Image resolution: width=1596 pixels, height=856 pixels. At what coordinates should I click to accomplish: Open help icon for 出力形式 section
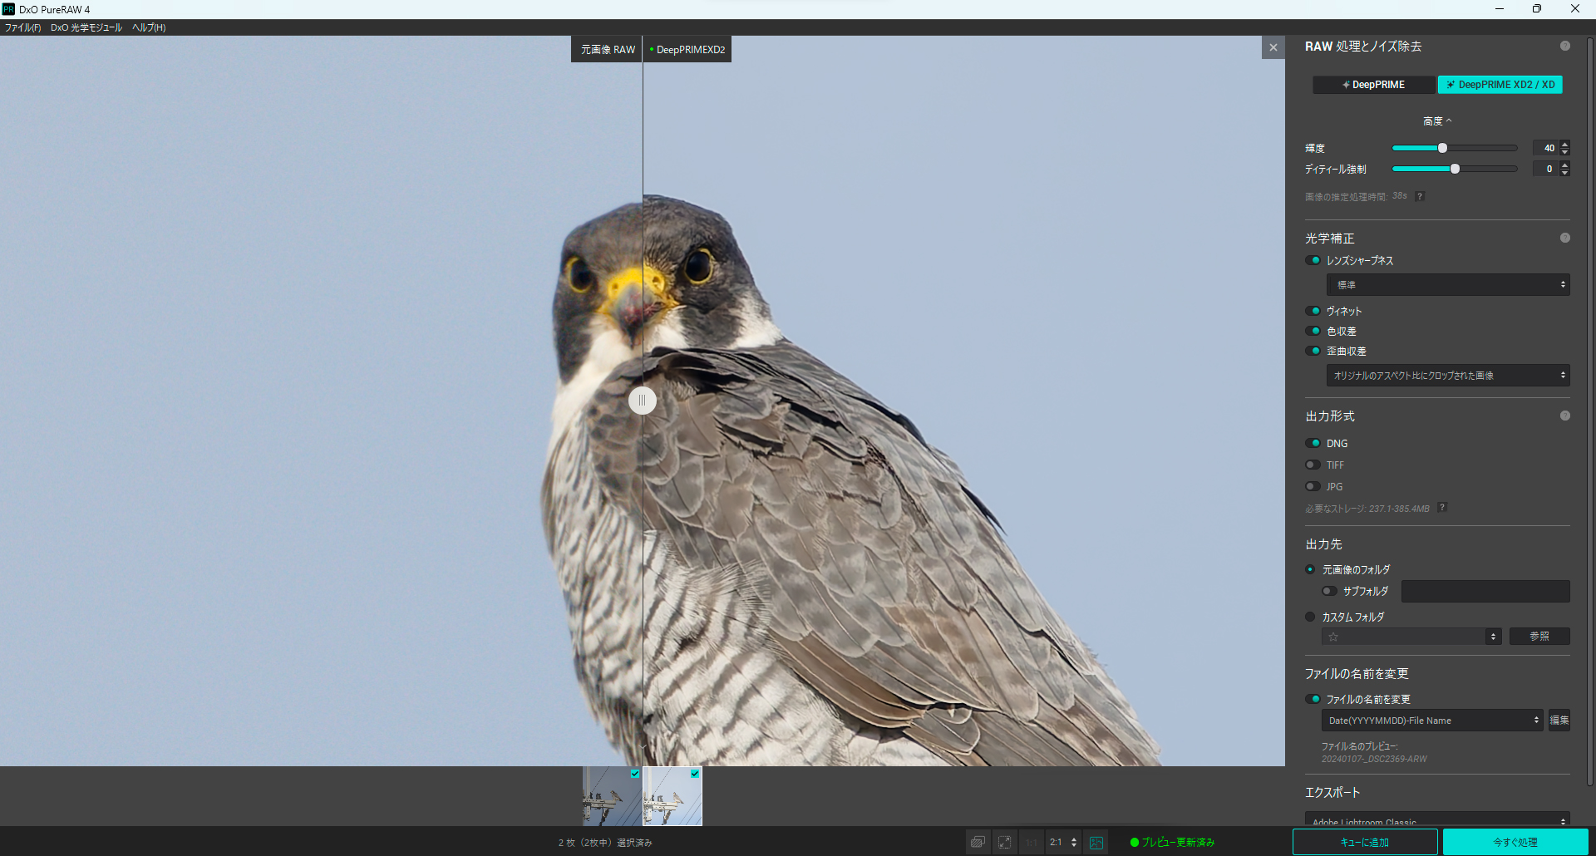point(1564,416)
